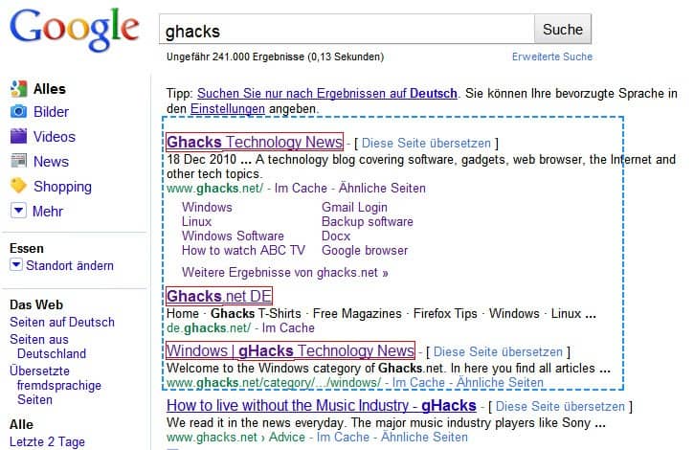Image resolution: width=694 pixels, height=450 pixels.
Task: Open the Backup software sitelink
Action: click(x=368, y=221)
